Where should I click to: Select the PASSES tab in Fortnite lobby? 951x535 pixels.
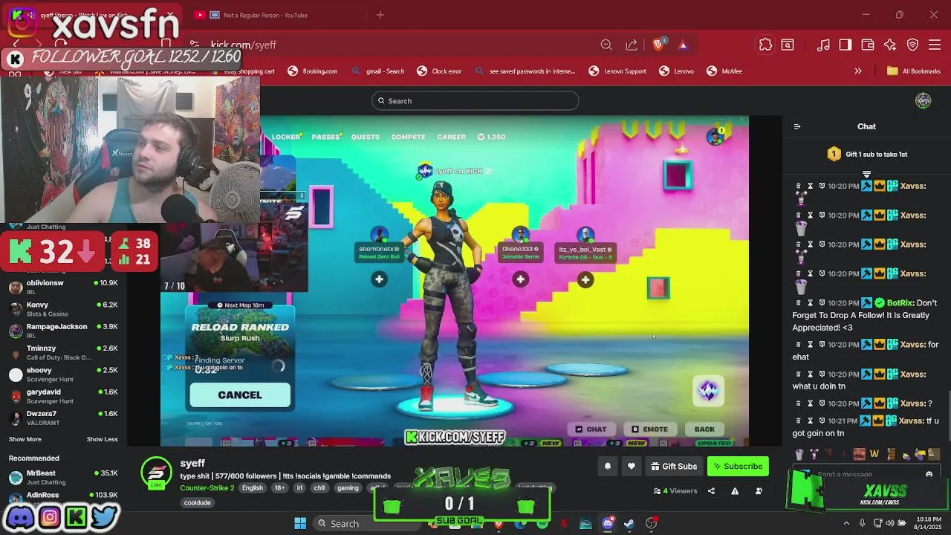(326, 137)
